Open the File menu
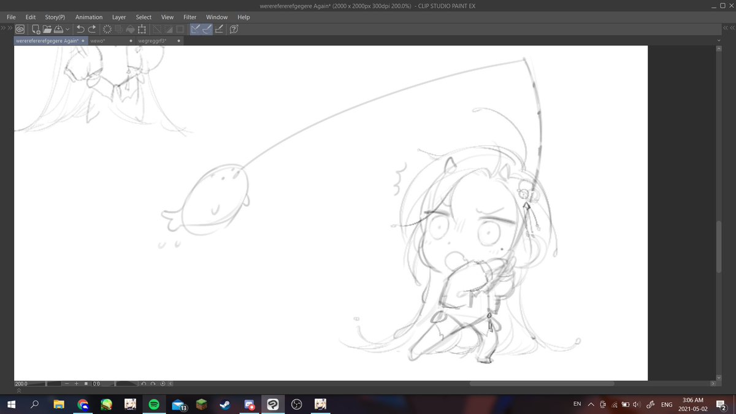Screen dimensions: 736x414 (11, 17)
